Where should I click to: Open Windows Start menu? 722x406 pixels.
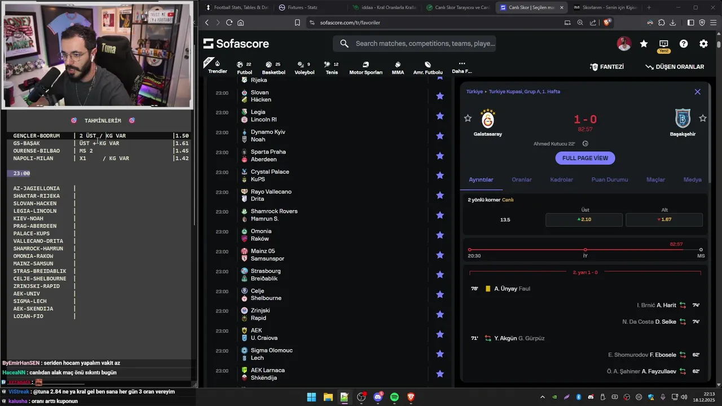311,397
